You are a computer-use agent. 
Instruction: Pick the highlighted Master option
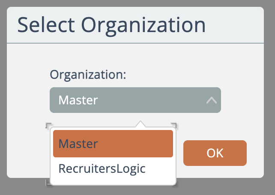pos(113,144)
